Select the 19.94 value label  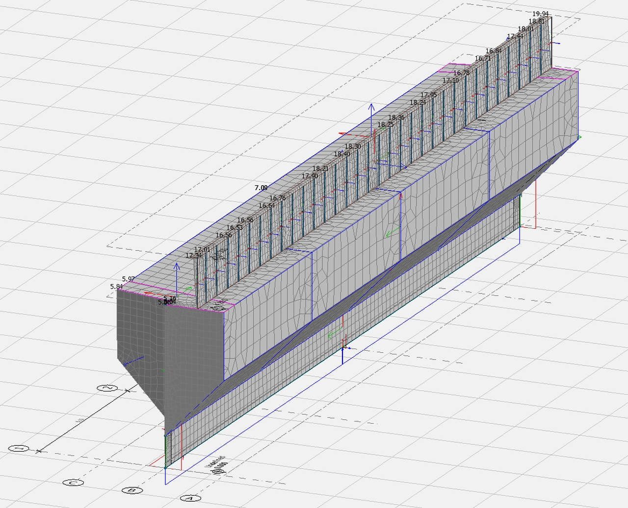pos(541,14)
